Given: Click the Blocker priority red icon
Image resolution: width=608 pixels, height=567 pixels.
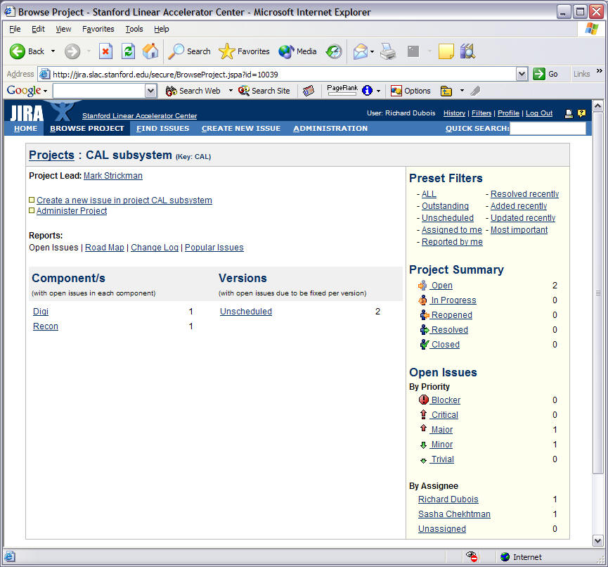Looking at the screenshot, I should (x=423, y=400).
